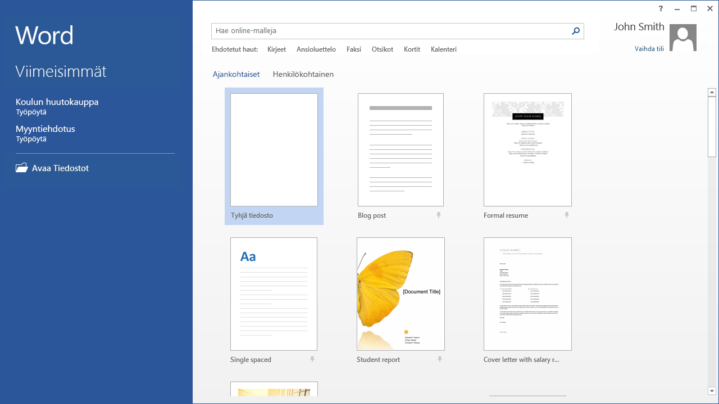Click the Otsikot suggested search
This screenshot has height=404, width=719.
[x=383, y=49]
